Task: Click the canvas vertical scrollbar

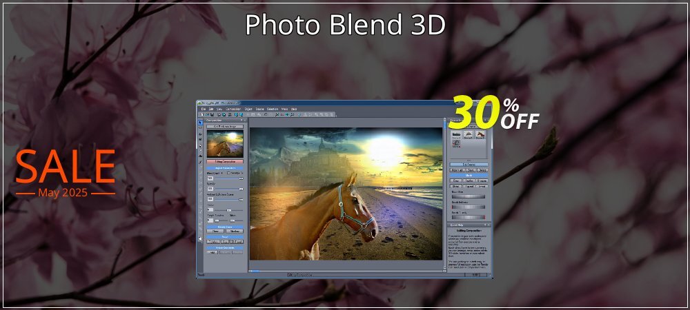Action: tap(444, 193)
